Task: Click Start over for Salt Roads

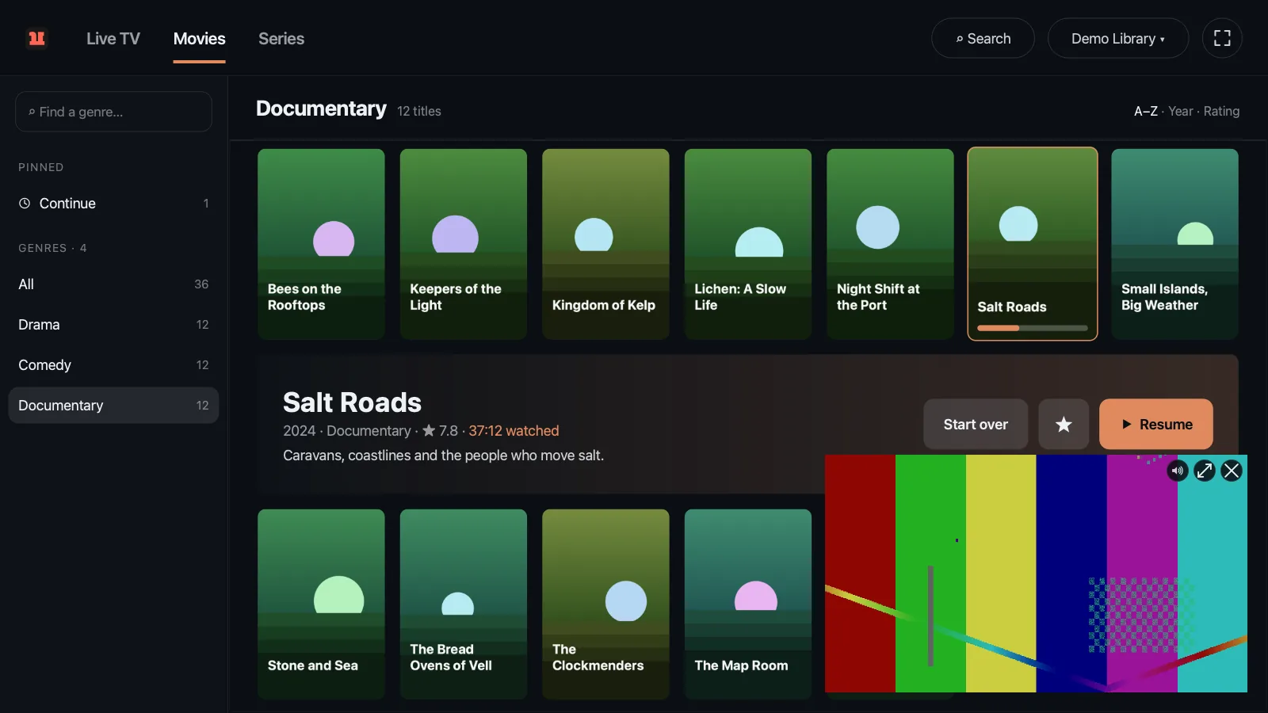Action: click(976, 425)
